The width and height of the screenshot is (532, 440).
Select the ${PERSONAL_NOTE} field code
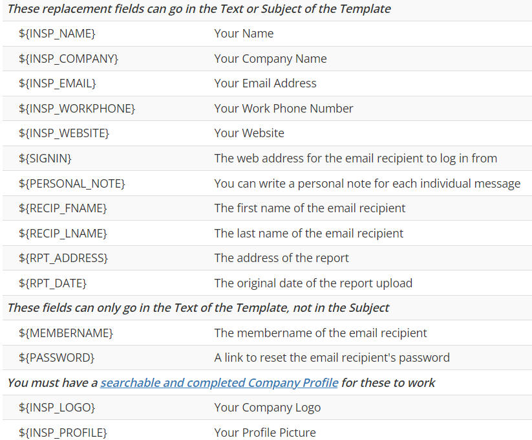(x=72, y=184)
